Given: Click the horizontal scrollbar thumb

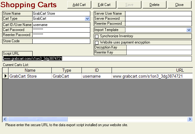Looking at the screenshot, I should [38, 119].
